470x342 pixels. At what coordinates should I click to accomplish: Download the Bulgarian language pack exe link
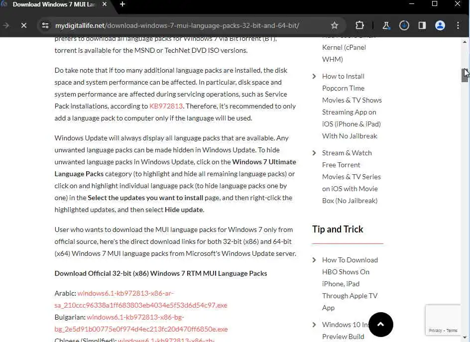[x=141, y=323]
